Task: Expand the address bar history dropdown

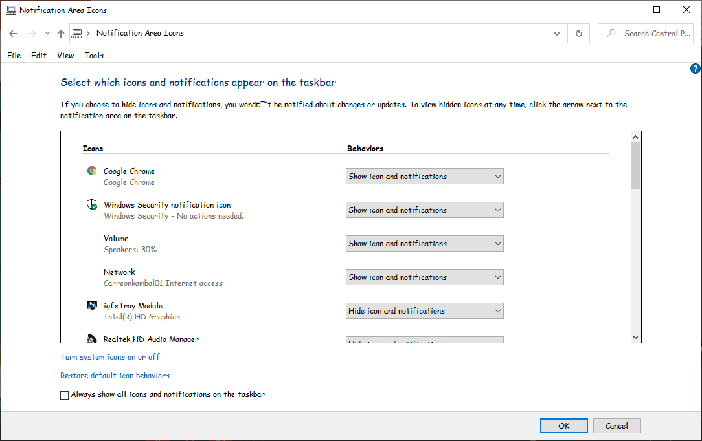Action: click(x=556, y=33)
